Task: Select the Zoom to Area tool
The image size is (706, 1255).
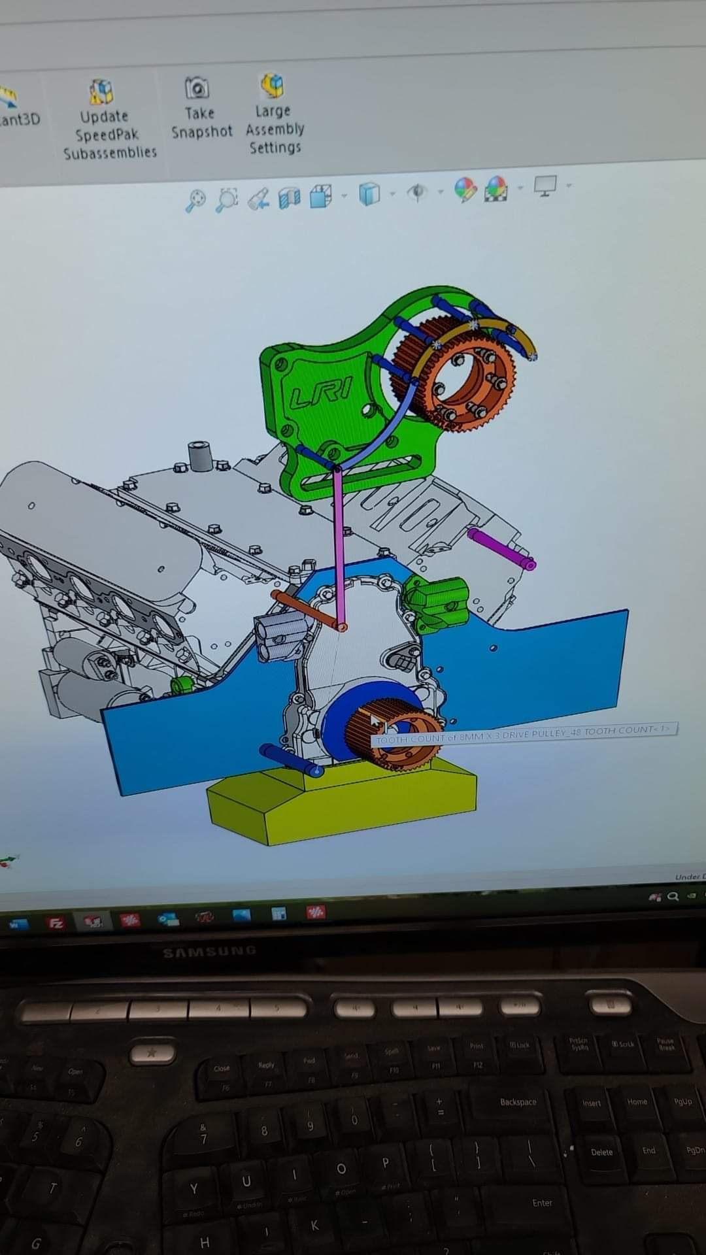Action: (x=227, y=199)
